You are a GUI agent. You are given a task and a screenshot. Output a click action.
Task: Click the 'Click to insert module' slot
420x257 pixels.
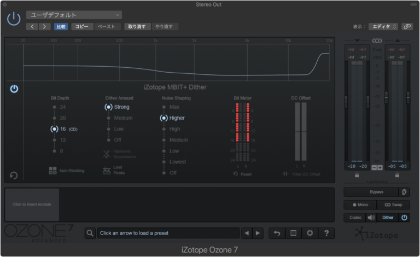click(32, 205)
